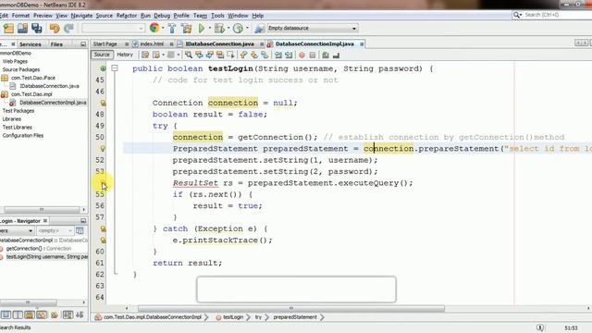The image size is (592, 333).
Task: Click the preparedStatement breadcrumb
Action: click(295, 317)
